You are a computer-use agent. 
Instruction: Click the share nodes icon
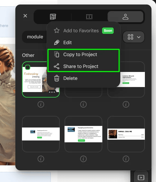[x=57, y=66]
